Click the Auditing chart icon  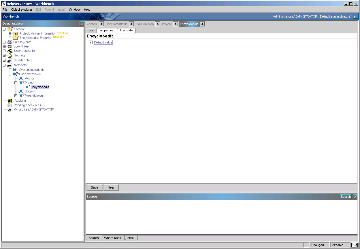pos(10,100)
